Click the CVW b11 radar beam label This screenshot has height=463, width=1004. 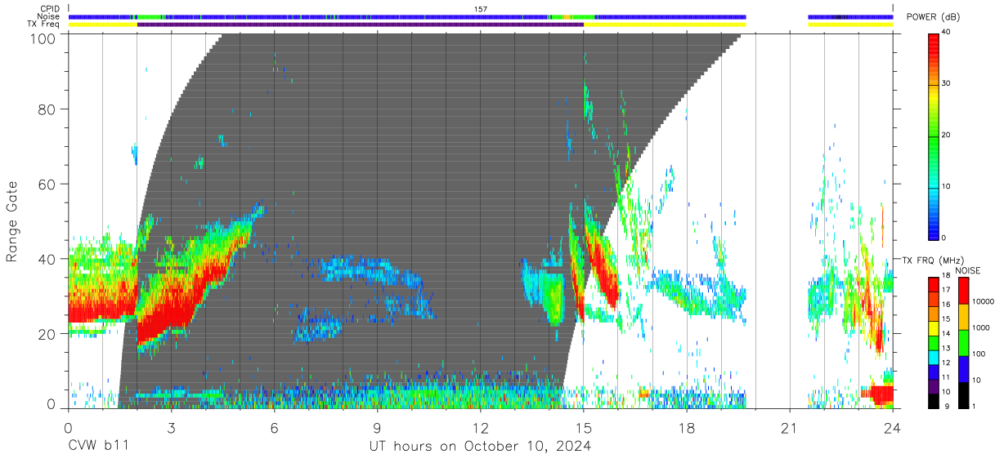[97, 446]
